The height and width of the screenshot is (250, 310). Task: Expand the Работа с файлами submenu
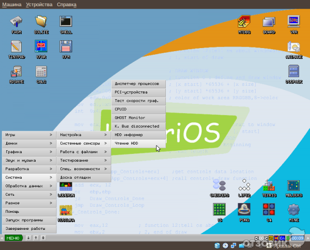pos(83,152)
